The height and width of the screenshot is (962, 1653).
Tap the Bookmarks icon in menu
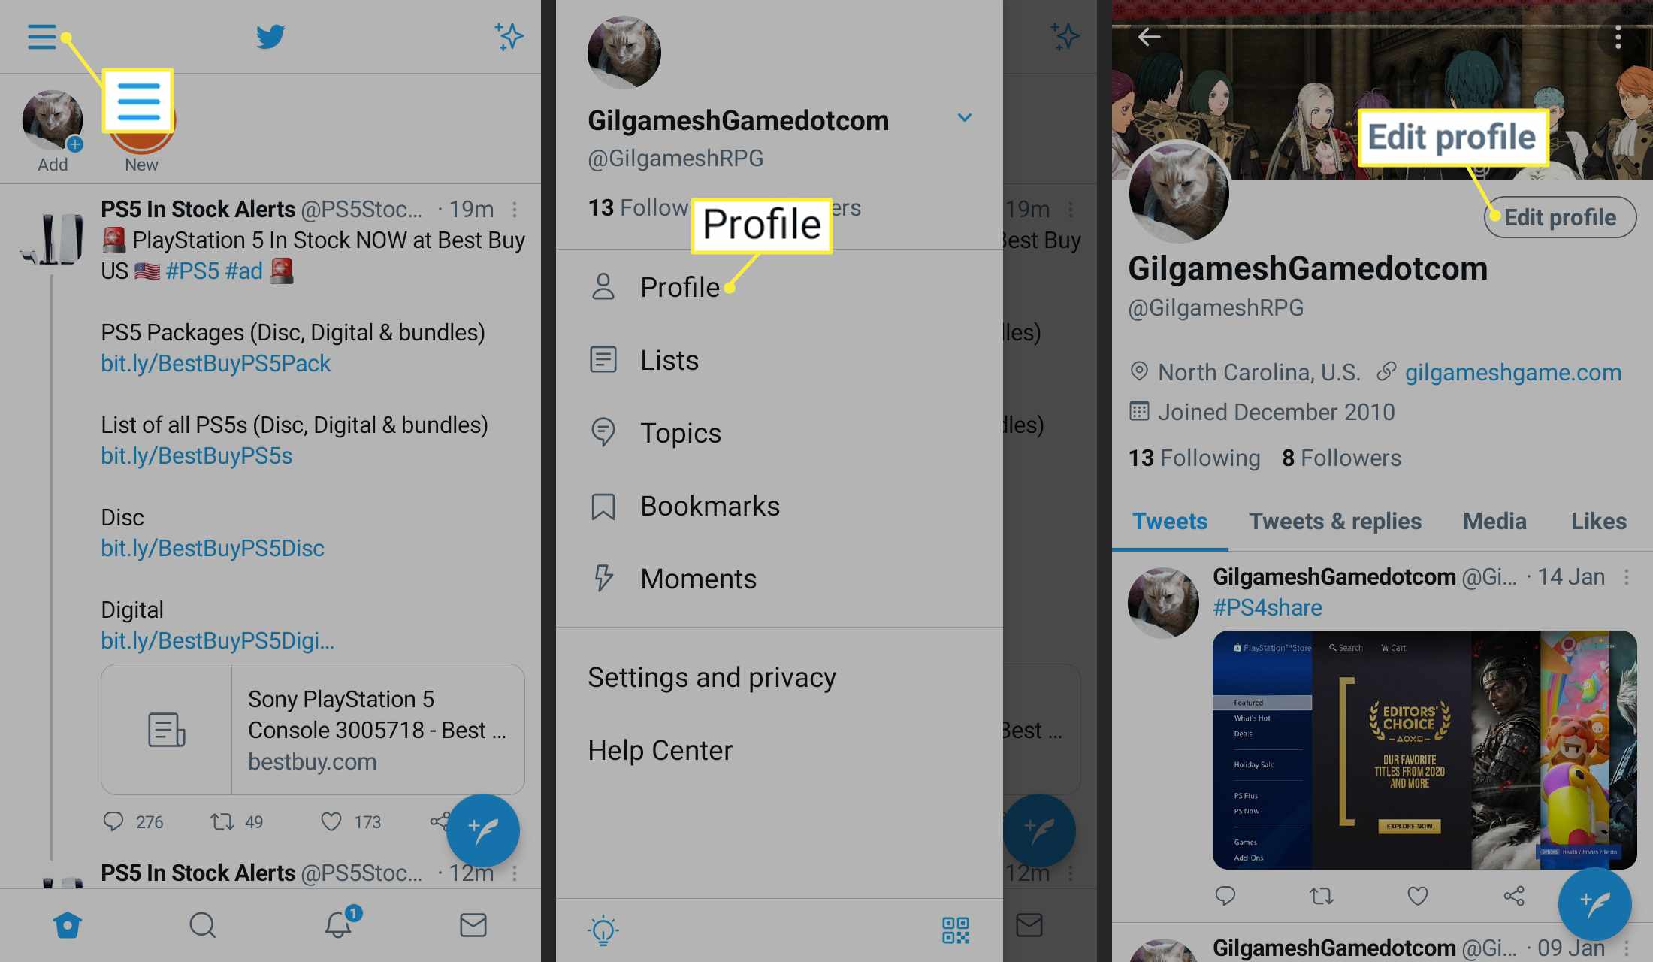coord(602,505)
